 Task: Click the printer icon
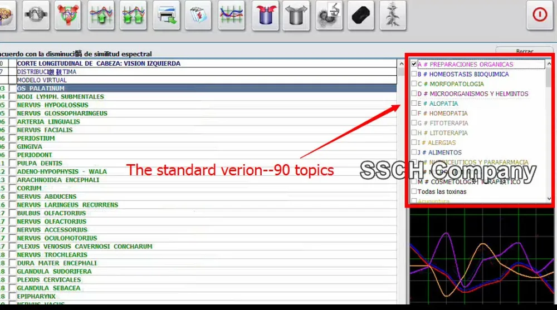[x=166, y=15]
